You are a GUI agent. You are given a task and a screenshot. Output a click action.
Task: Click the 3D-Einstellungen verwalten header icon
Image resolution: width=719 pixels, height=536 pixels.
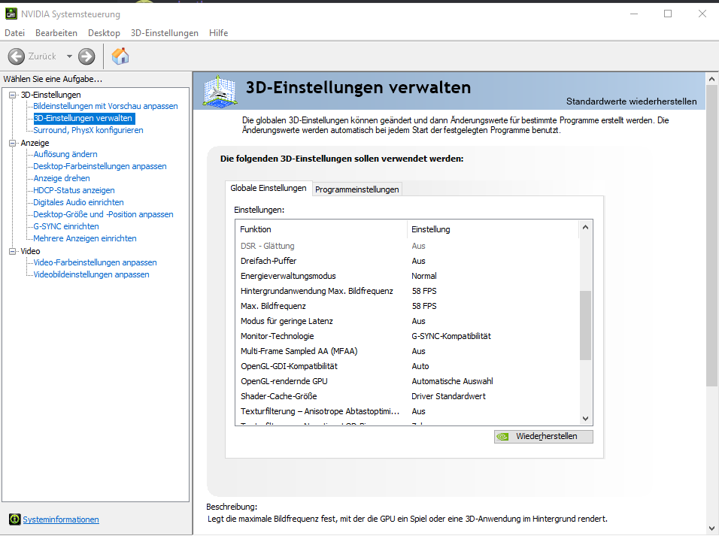(220, 91)
